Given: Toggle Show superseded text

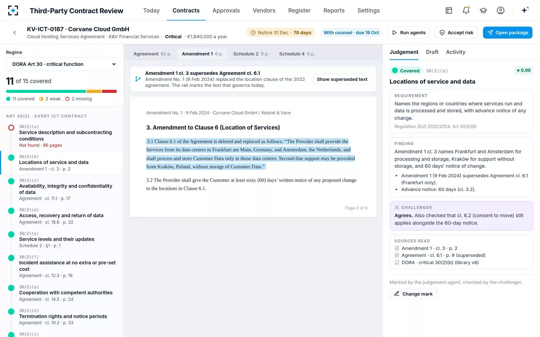Looking at the screenshot, I should [x=342, y=79].
